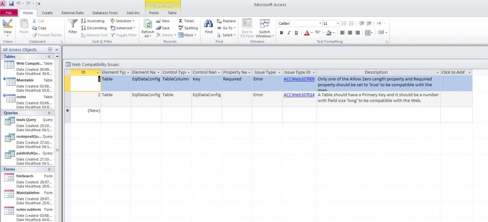Image resolution: width=488 pixels, height=222 pixels.
Task: Click the Save icon in quick access toolbar
Action: (x=11, y=4)
